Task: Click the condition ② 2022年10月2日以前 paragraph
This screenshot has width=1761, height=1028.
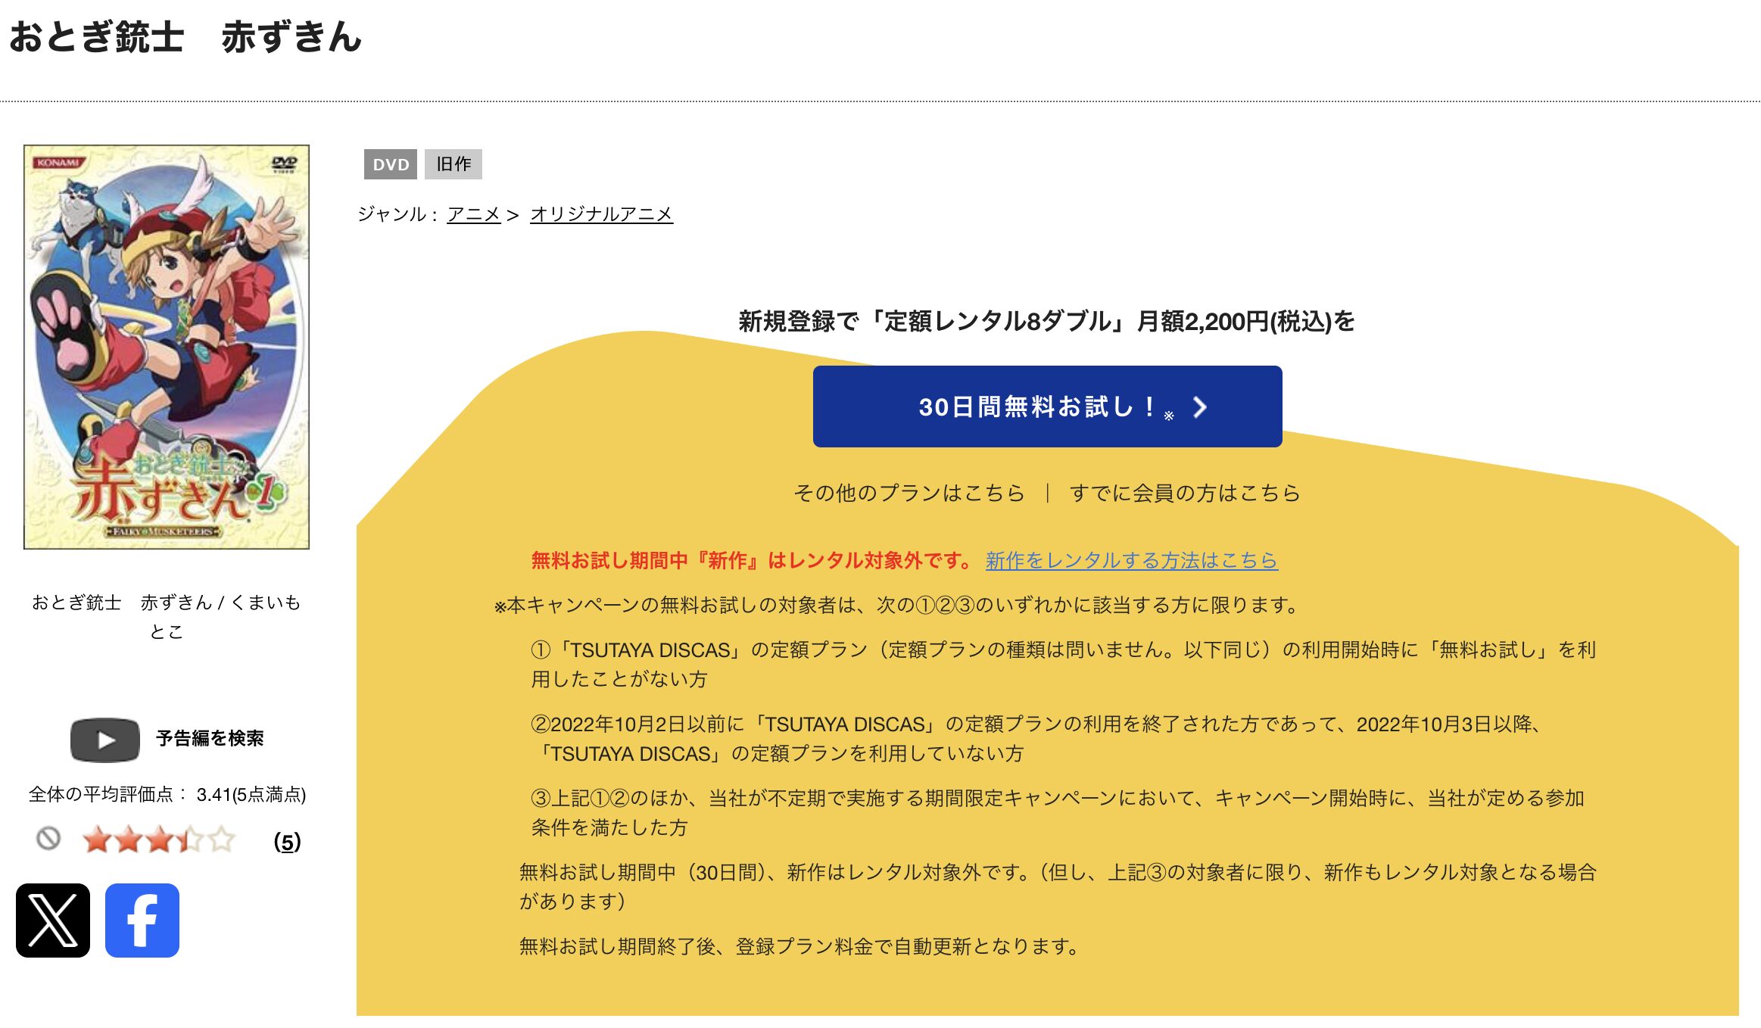Action: click(1036, 738)
